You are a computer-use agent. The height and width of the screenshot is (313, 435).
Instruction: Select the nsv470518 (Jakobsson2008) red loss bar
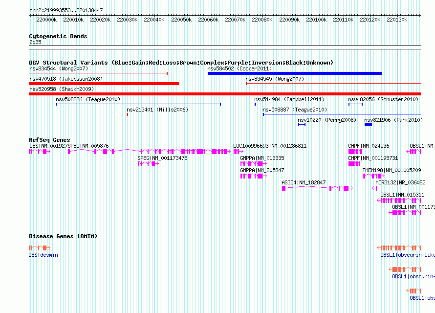tap(104, 84)
